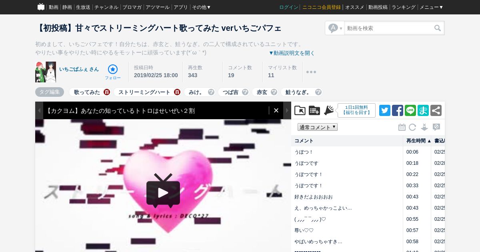480x252 pixels.
Task: Click the Nico-ad megaphone icon
Action: pyautogui.click(x=329, y=110)
